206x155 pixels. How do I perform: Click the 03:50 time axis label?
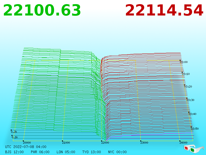point(195,129)
